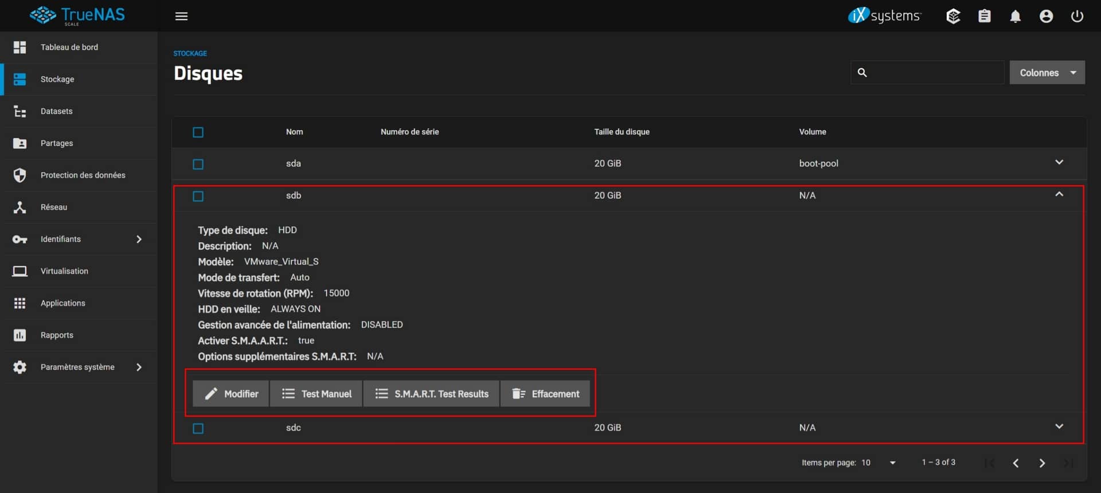The image size is (1101, 493).
Task: Click the disk search field
Action: [935, 73]
